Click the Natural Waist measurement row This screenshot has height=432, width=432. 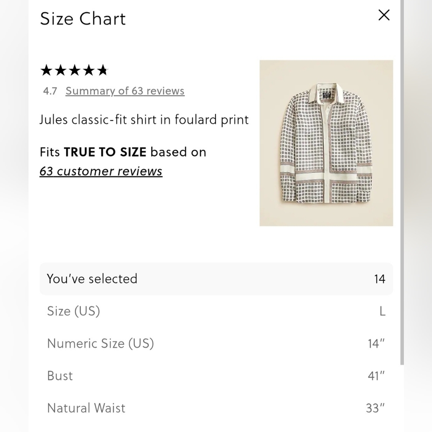pos(216,408)
